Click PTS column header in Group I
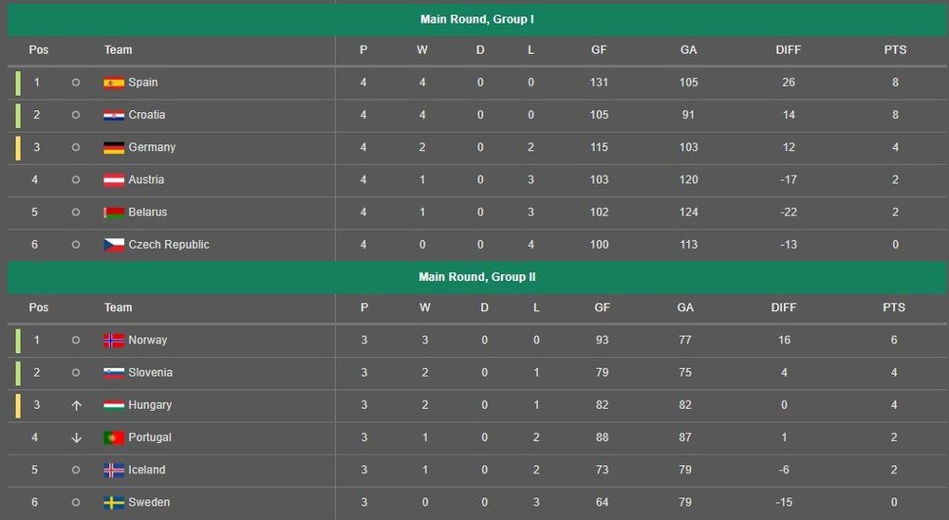 (895, 50)
